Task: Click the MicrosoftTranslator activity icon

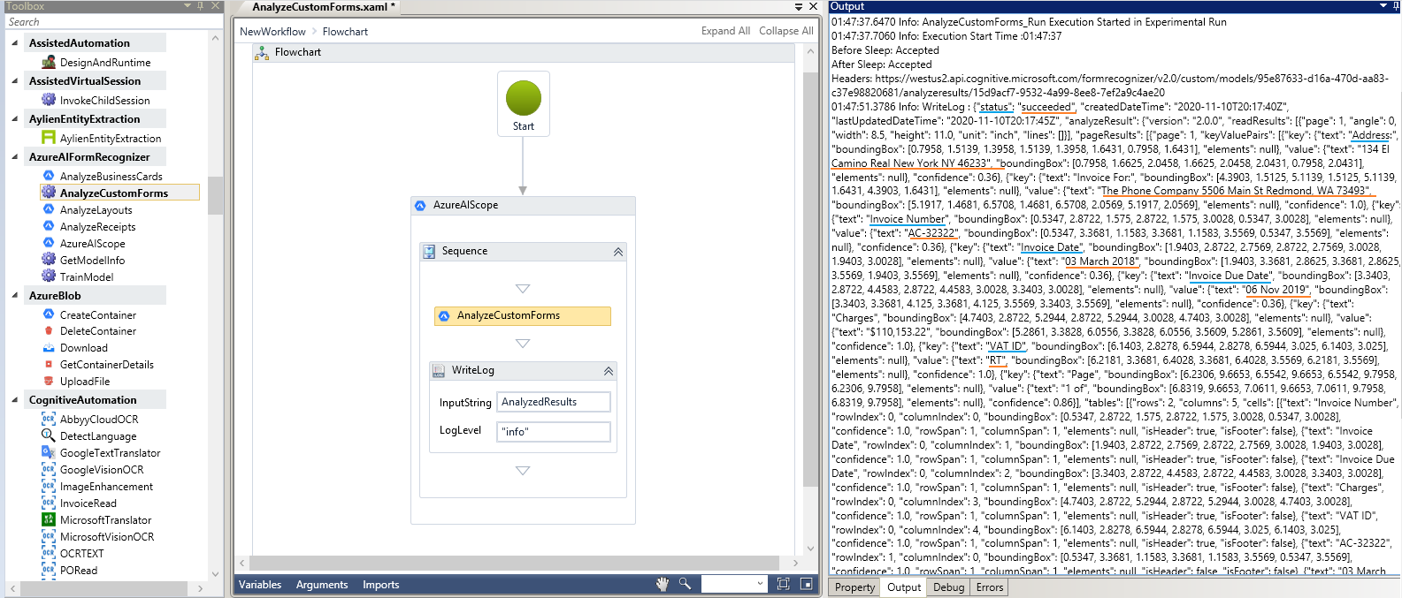Action: (x=49, y=519)
